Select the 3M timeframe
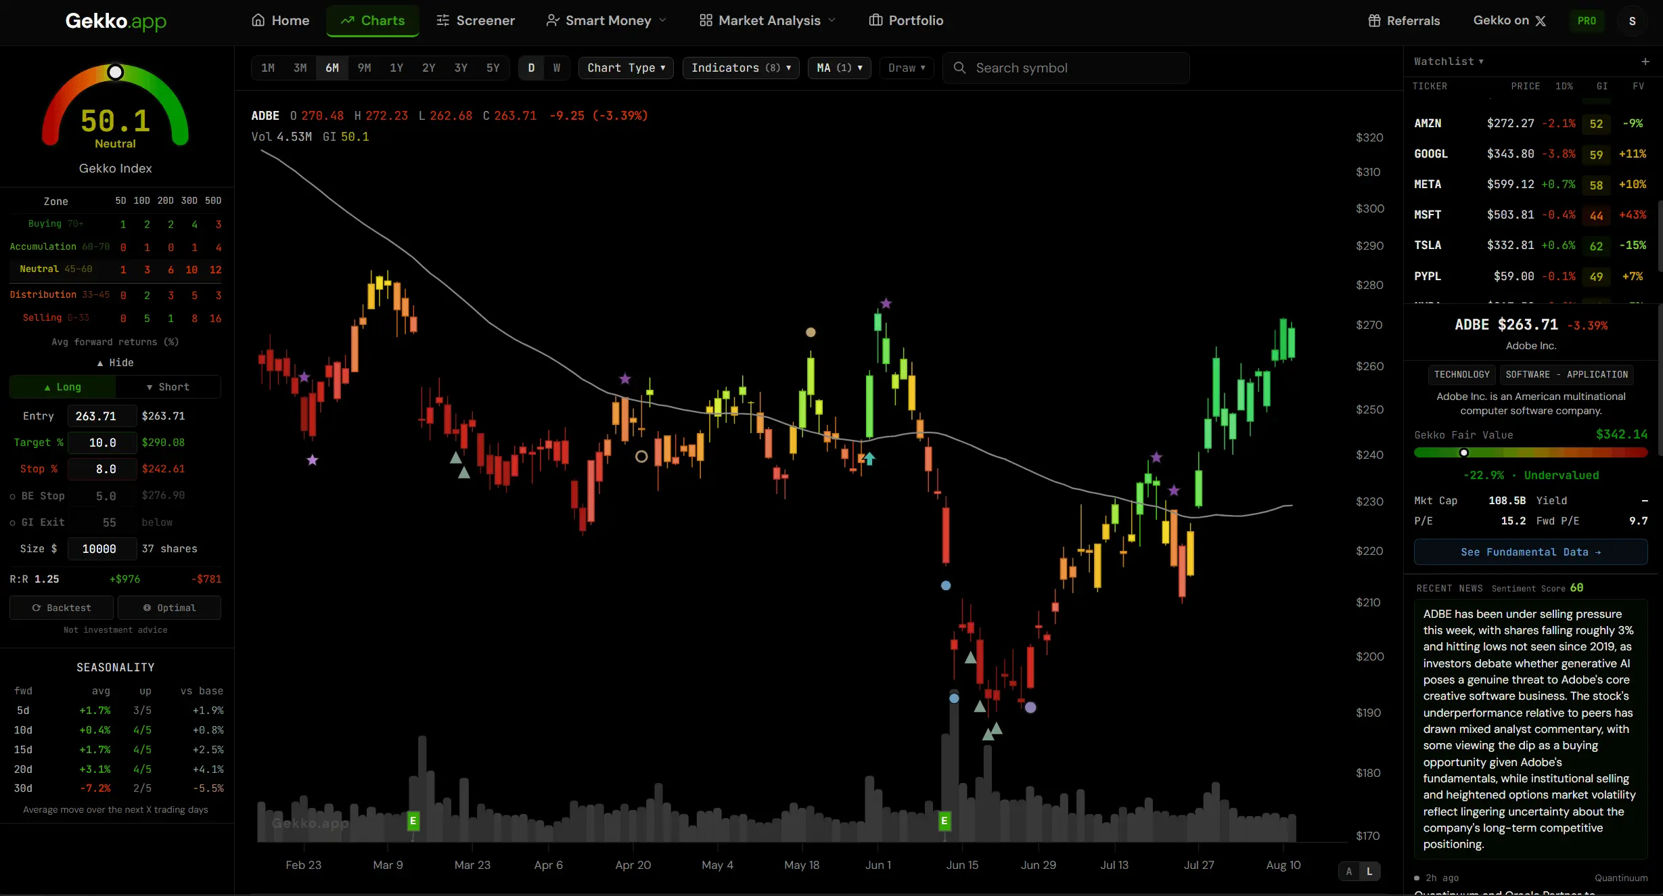Screen dimensions: 1663x896 coord(300,68)
